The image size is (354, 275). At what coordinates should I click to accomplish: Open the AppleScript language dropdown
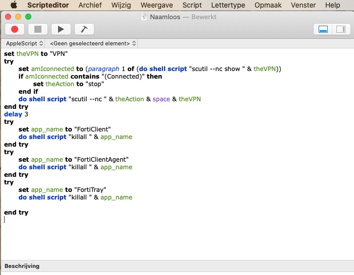(x=24, y=44)
